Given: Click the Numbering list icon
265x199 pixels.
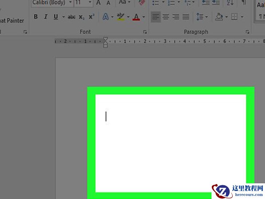Looking at the screenshot, I should click(x=171, y=3).
